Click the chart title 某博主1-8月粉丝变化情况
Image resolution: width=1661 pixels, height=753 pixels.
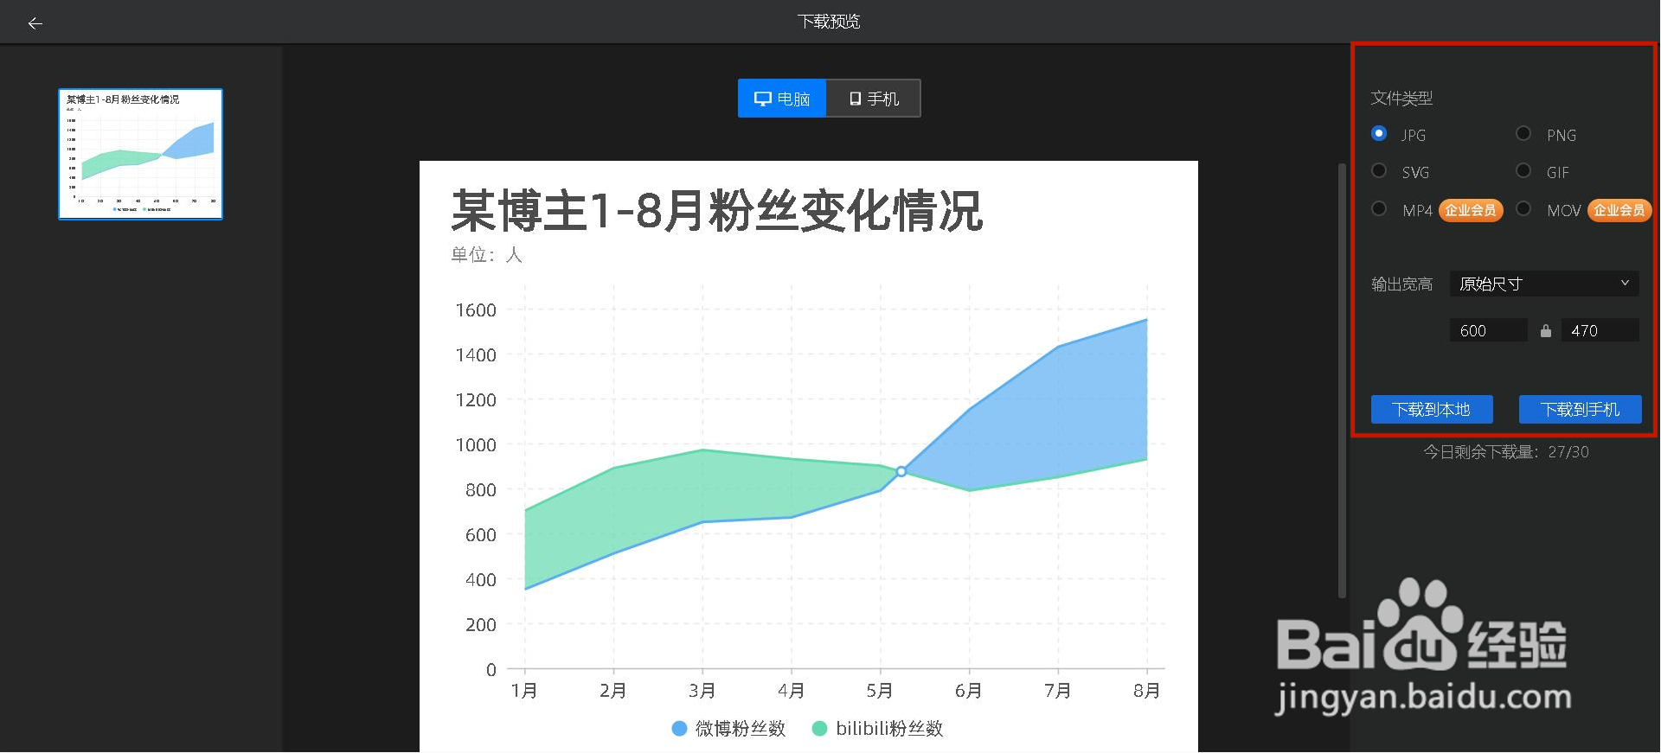tap(717, 211)
